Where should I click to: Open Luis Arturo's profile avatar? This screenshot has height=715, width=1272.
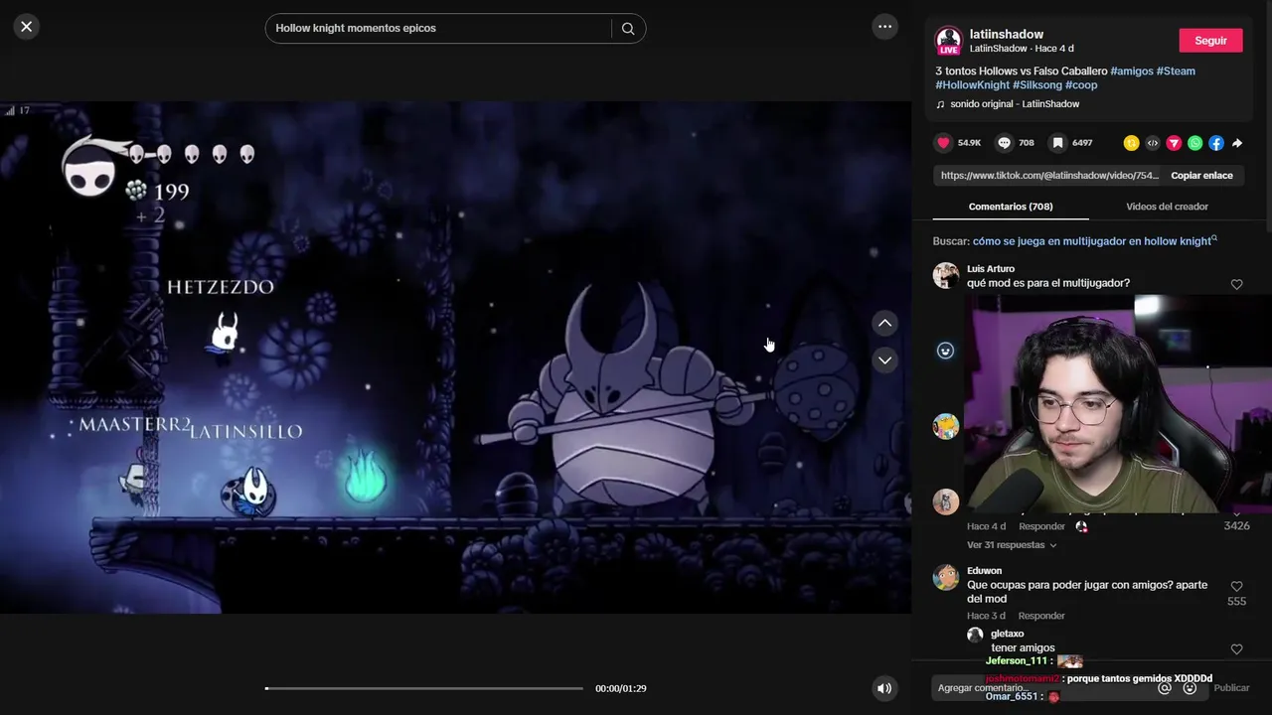pos(946,275)
